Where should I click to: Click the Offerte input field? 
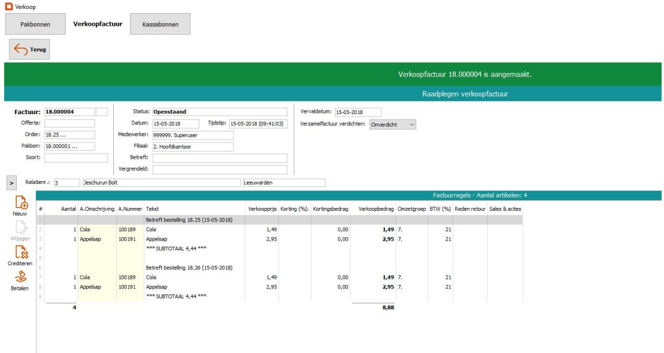tap(69, 123)
